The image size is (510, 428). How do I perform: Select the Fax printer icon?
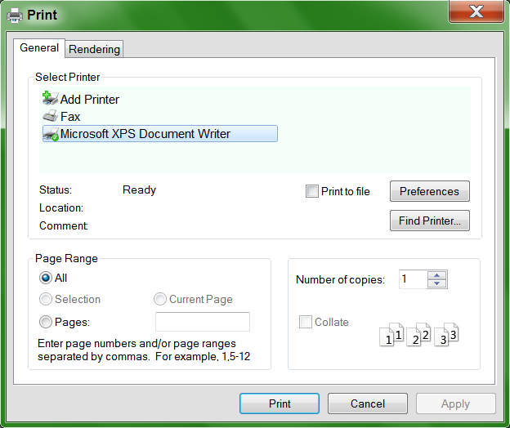(50, 117)
